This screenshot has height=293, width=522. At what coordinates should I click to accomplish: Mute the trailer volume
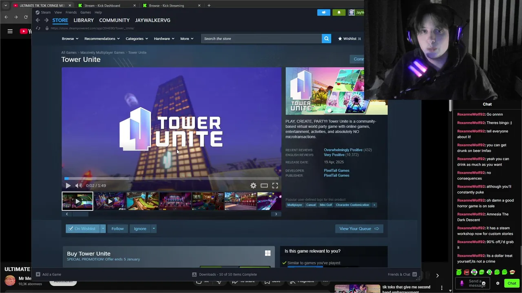[79, 186]
